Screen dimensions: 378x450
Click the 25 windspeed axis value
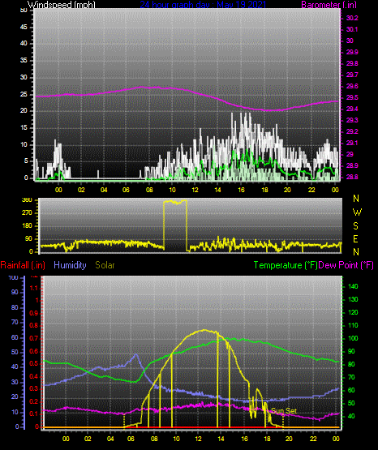tap(24, 94)
